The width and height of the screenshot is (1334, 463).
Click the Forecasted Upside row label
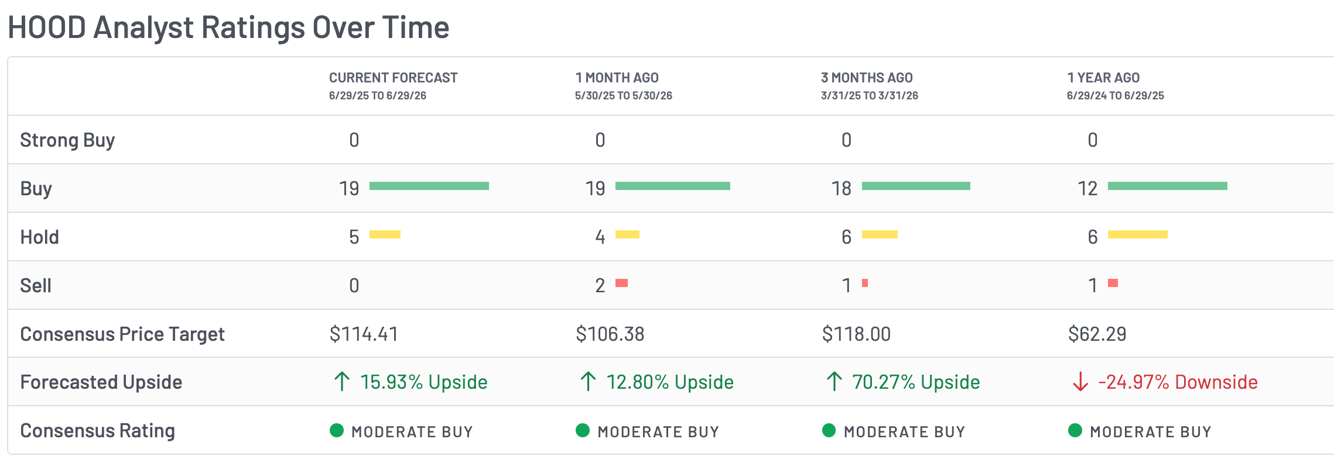101,382
